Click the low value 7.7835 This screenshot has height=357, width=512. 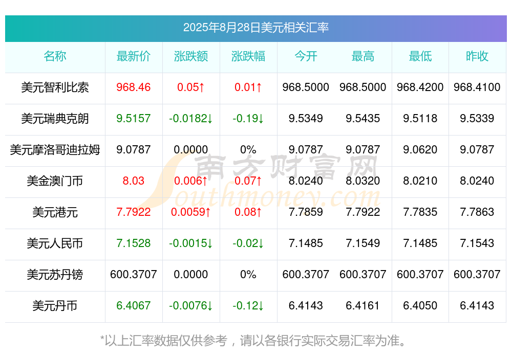tap(420, 212)
